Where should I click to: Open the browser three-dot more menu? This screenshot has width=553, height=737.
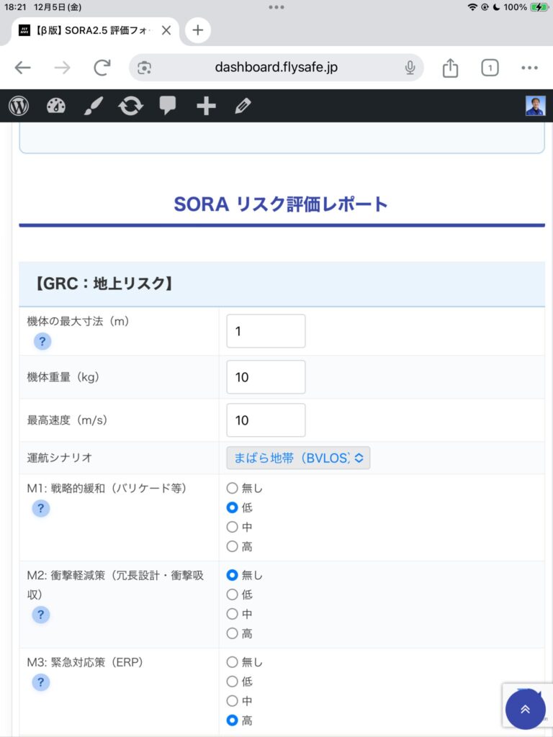pos(529,68)
